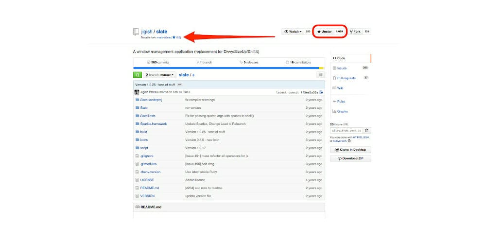
Task: Open the build folder name
Action: click(143, 132)
